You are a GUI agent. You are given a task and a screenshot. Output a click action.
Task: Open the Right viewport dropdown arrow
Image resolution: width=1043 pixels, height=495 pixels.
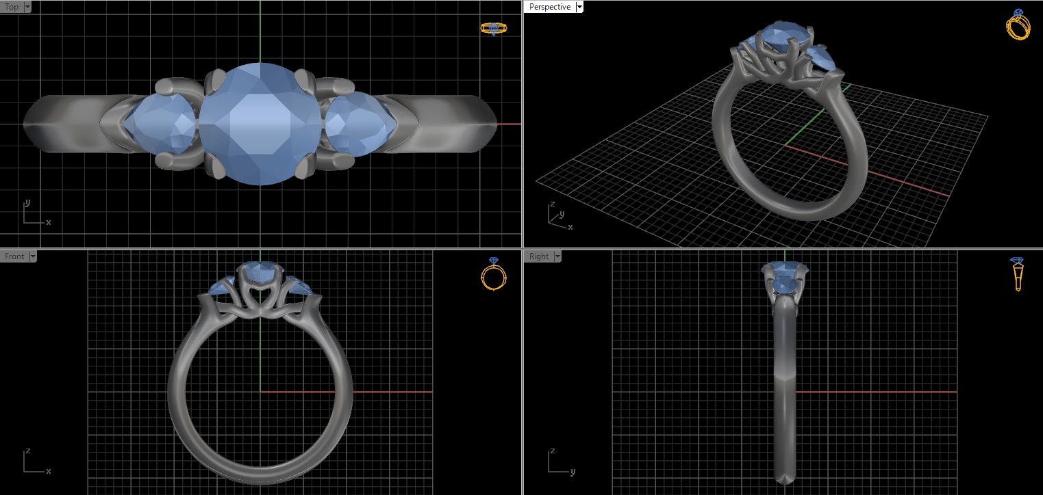click(557, 256)
